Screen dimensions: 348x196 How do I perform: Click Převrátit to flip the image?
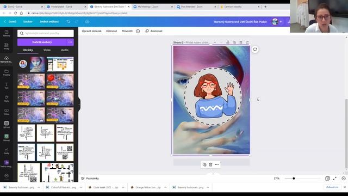[x=127, y=31]
